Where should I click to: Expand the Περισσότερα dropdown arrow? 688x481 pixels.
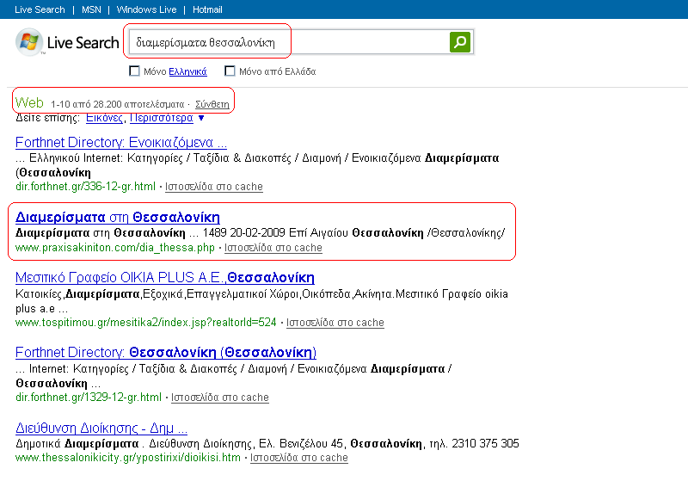tap(201, 118)
